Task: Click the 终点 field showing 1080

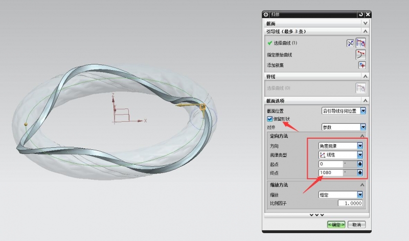Action: tap(331, 172)
